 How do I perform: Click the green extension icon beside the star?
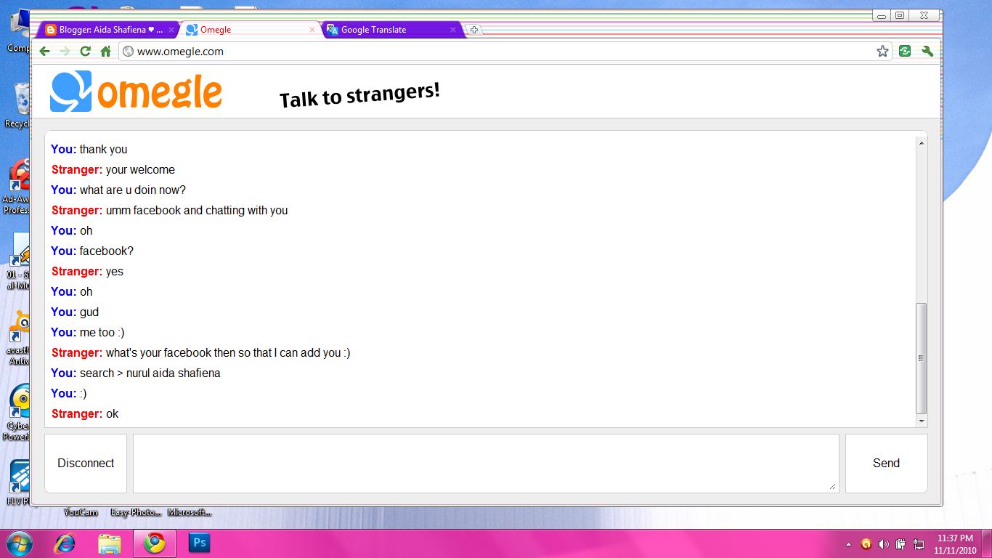click(905, 51)
